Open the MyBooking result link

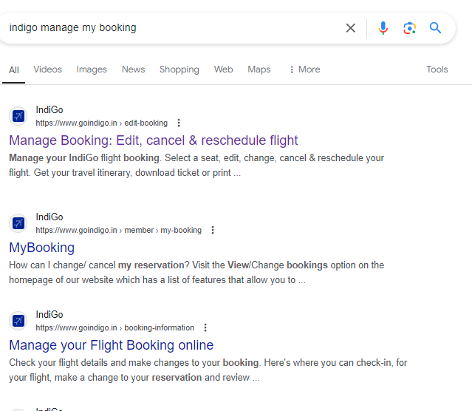pos(42,248)
